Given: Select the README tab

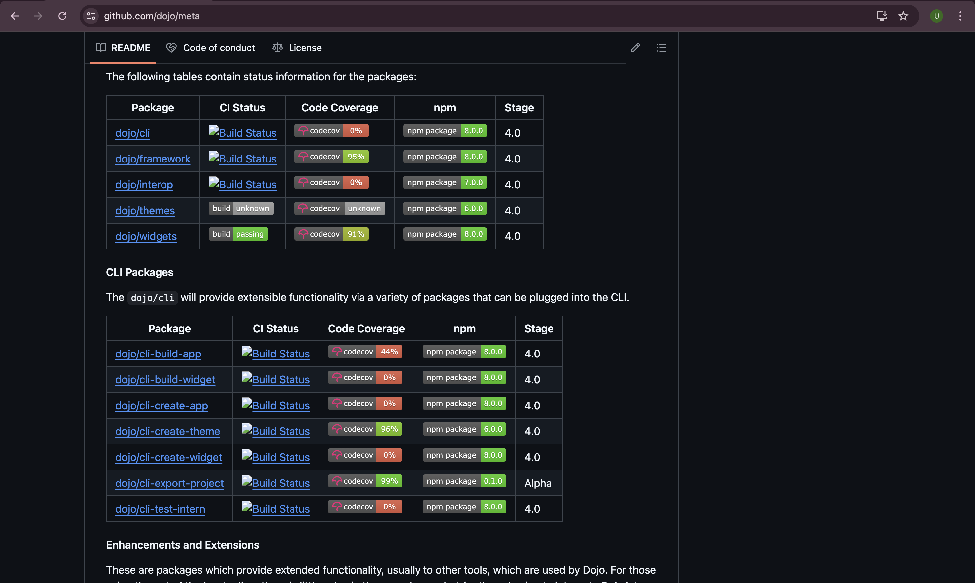Looking at the screenshot, I should pos(123,48).
